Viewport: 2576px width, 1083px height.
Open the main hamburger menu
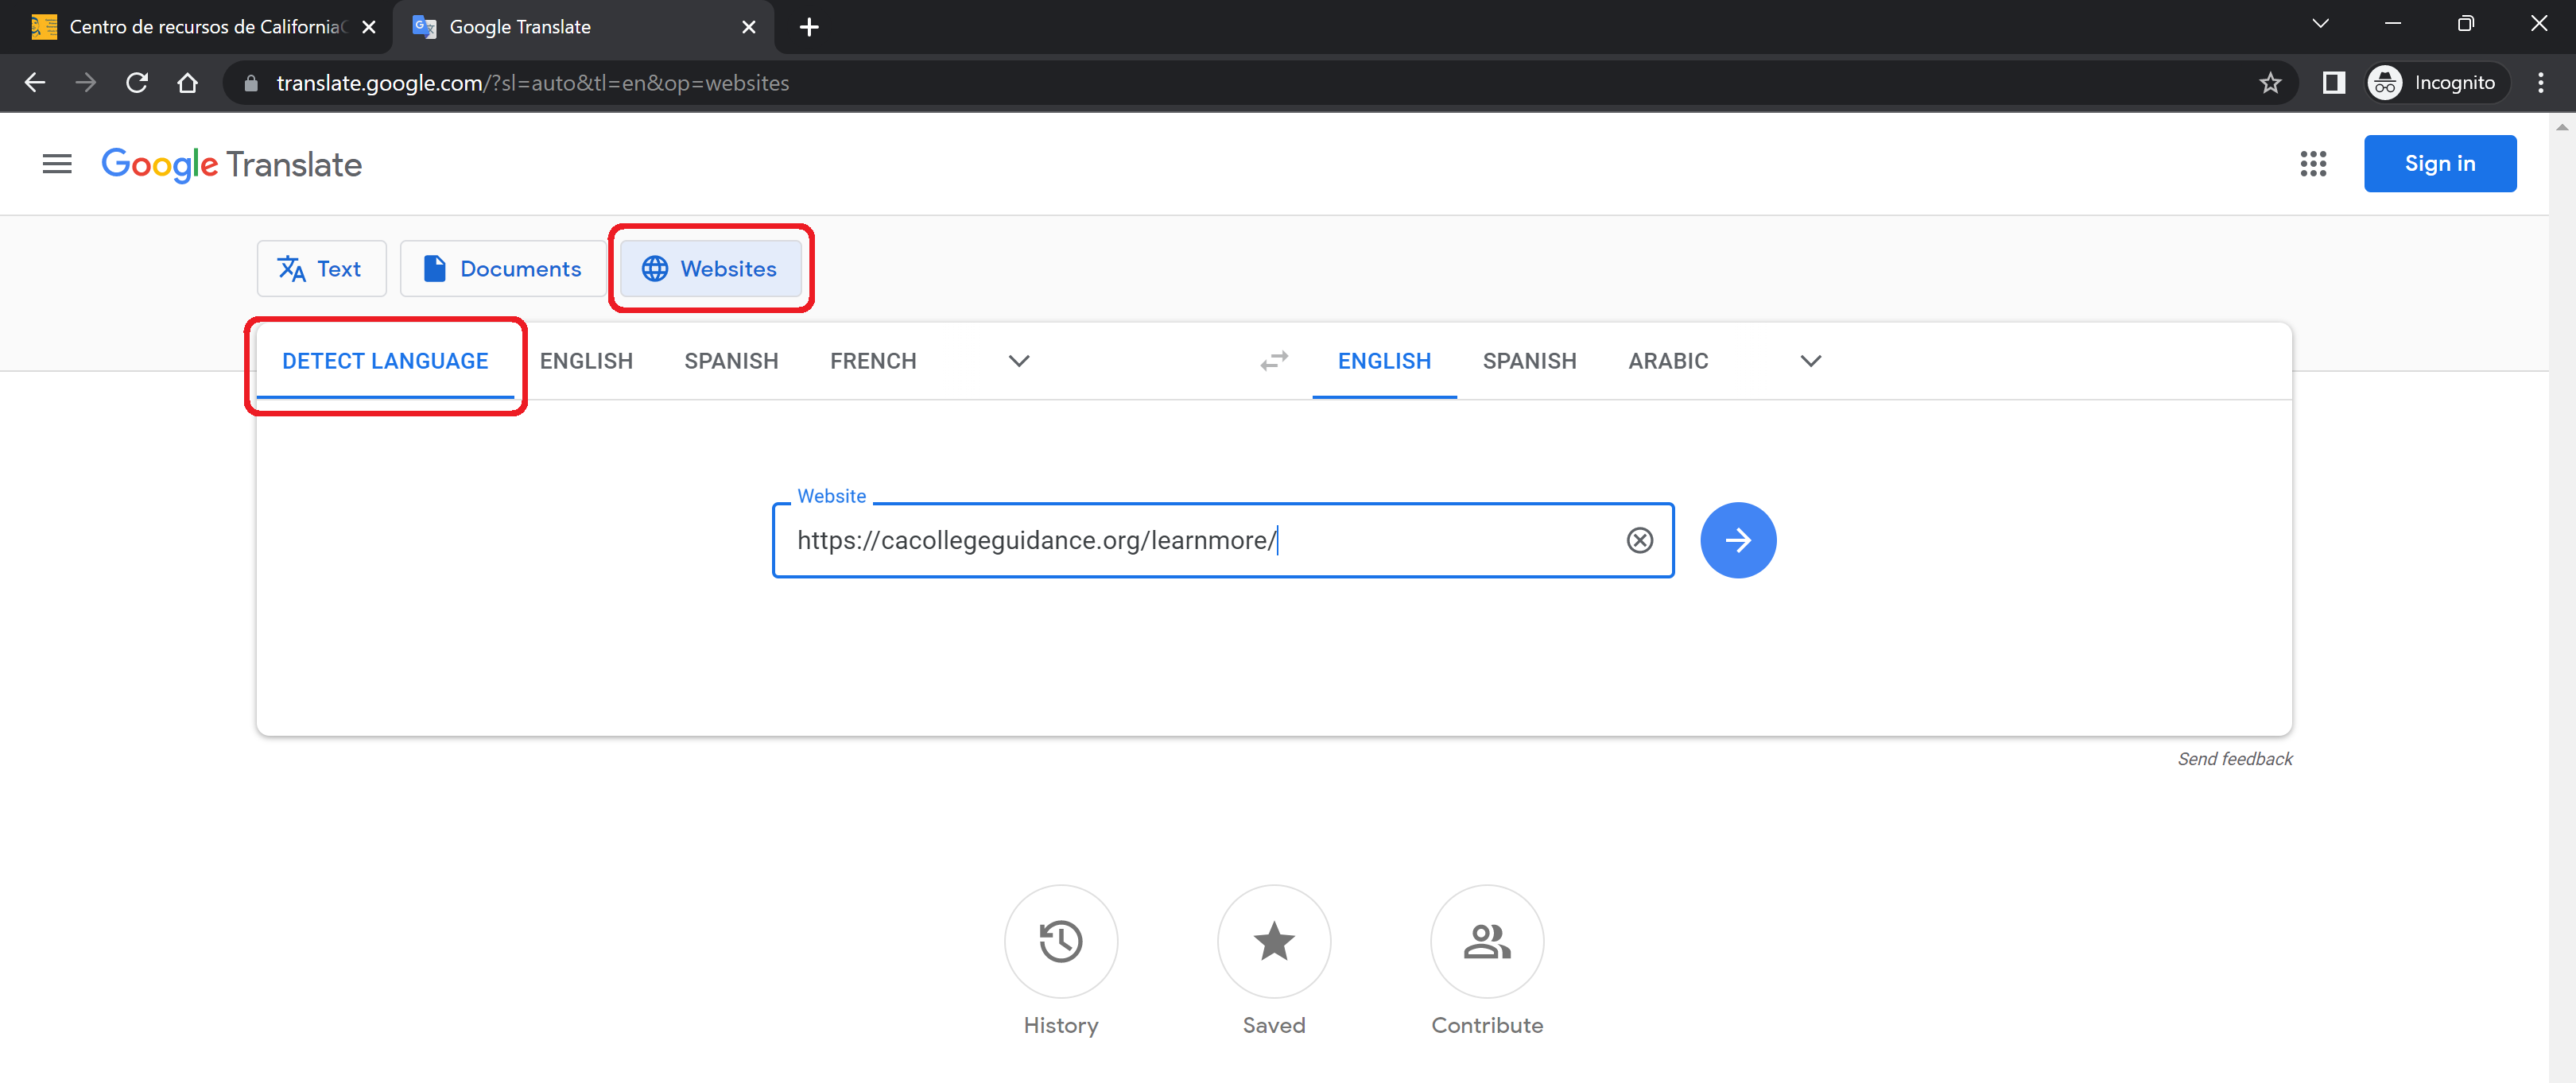click(x=57, y=164)
